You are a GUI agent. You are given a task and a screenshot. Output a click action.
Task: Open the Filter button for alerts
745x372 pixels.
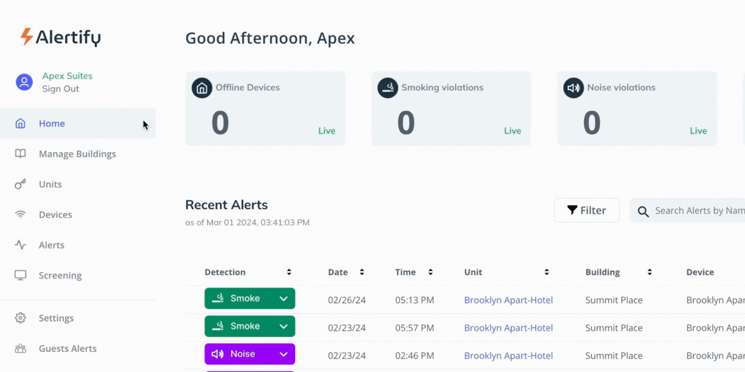[586, 210]
